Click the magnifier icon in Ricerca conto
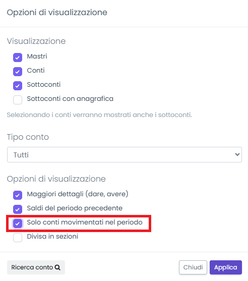This screenshot has height=281, width=248. [x=57, y=267]
